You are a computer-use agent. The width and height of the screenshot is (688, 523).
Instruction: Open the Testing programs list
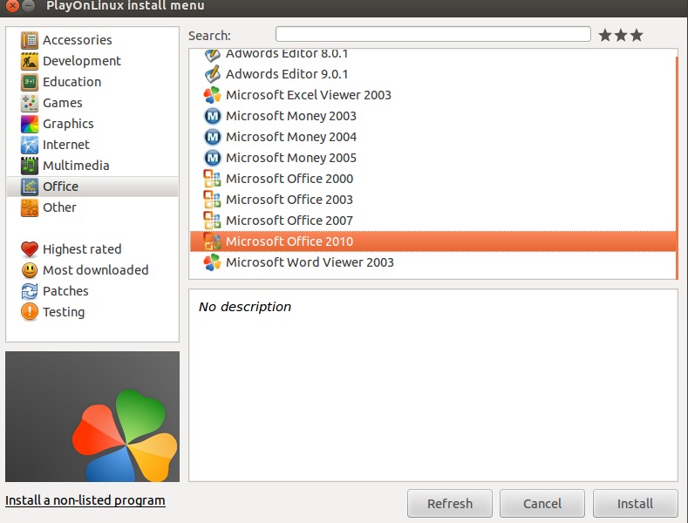[64, 312]
